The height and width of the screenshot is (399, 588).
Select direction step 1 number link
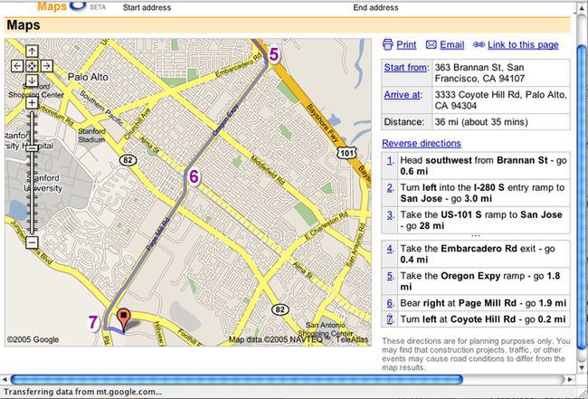[391, 160]
